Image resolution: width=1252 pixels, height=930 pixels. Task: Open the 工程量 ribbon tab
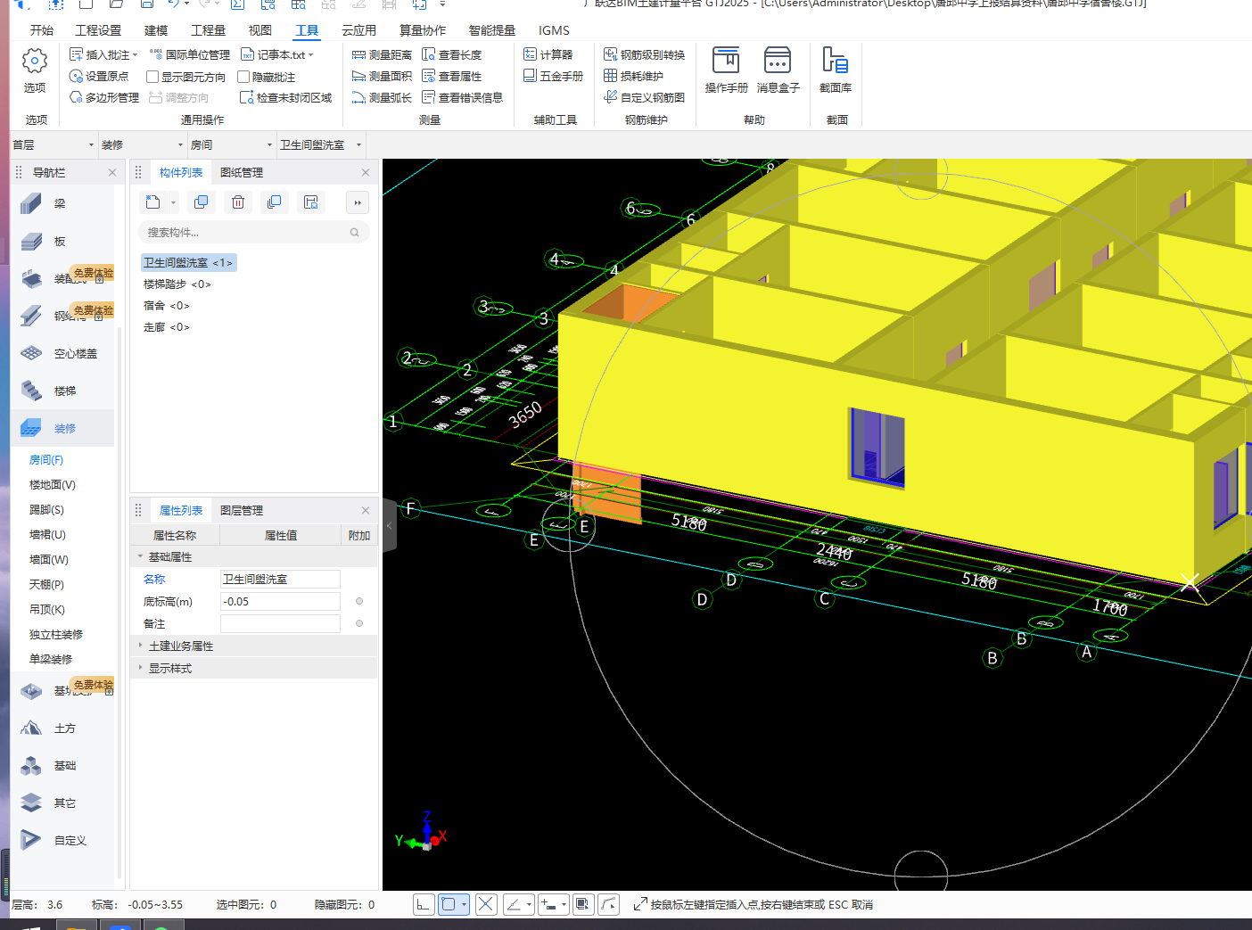click(208, 30)
